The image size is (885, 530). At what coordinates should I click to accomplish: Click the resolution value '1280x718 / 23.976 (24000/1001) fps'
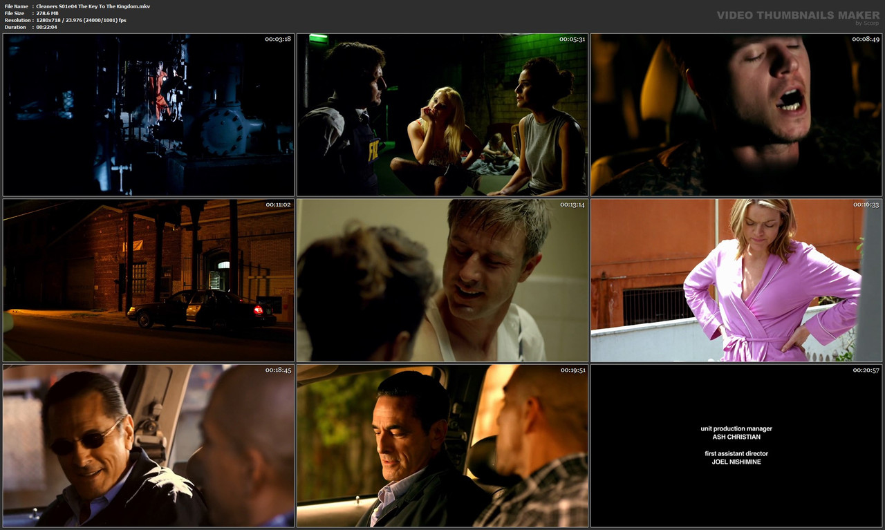(x=81, y=20)
